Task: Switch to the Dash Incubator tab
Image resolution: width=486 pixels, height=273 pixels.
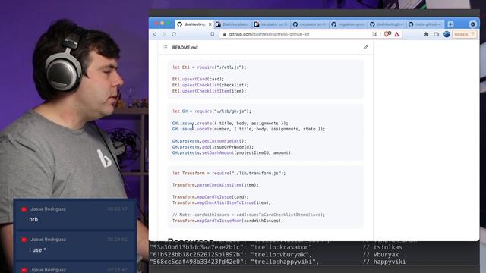Action: [233, 24]
